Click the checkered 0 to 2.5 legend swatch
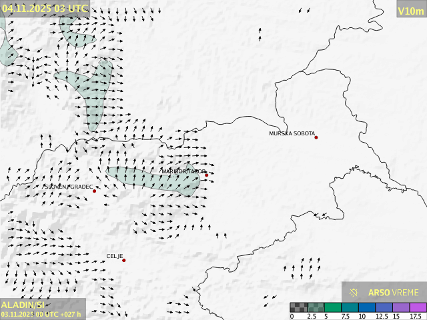The height and width of the screenshot is (320, 427). point(298,307)
